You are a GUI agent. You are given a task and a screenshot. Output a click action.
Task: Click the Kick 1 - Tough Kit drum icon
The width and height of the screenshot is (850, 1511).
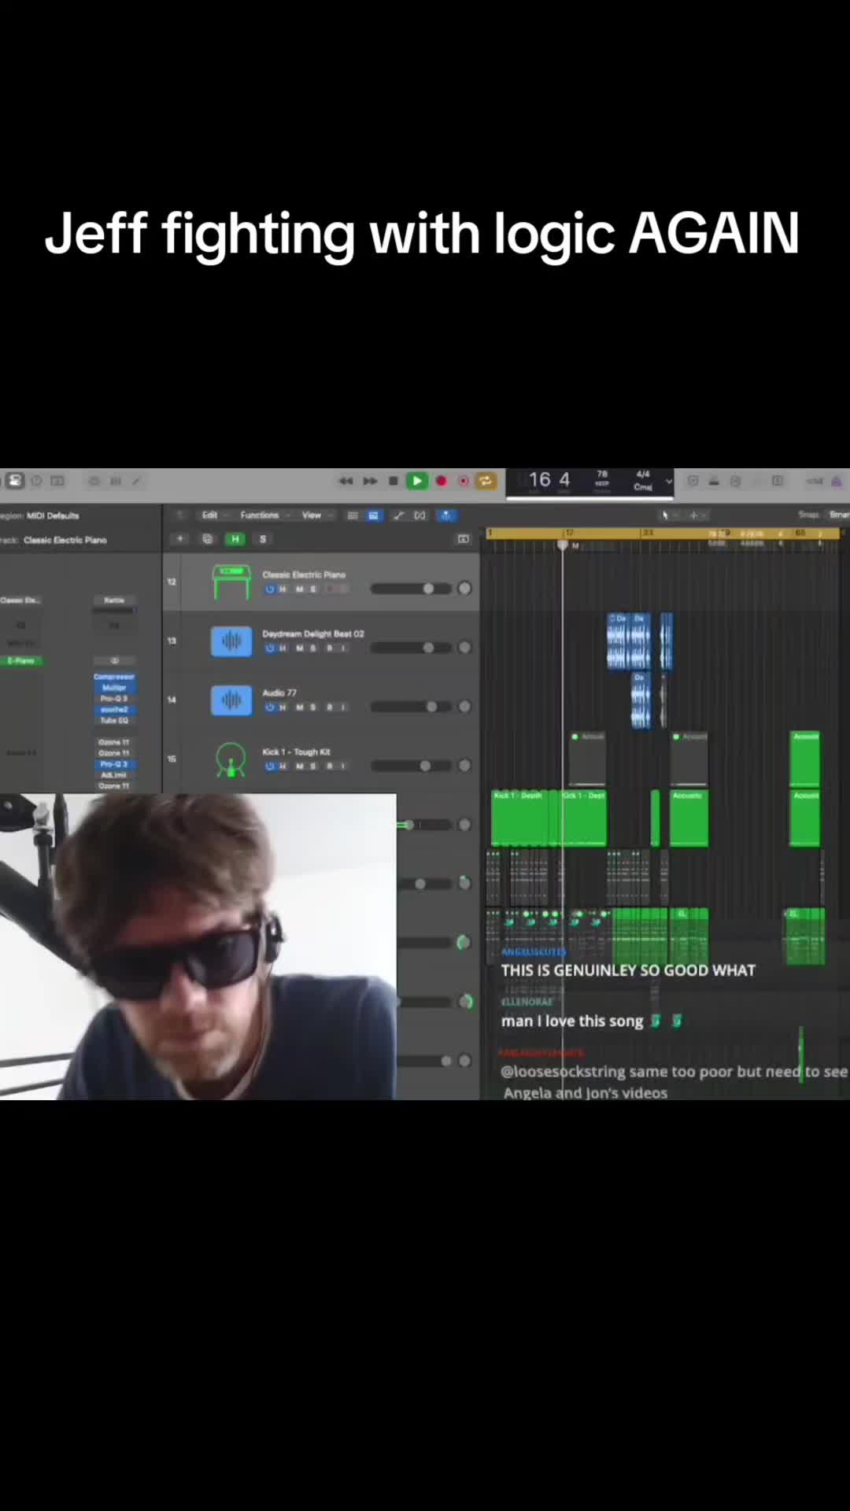point(231,759)
